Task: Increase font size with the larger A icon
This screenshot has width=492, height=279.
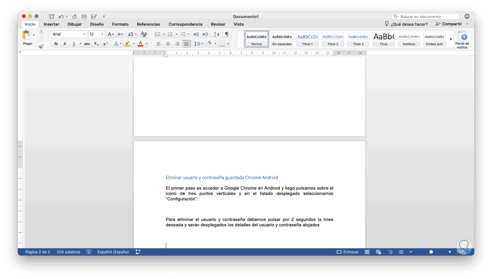Action: pos(111,34)
